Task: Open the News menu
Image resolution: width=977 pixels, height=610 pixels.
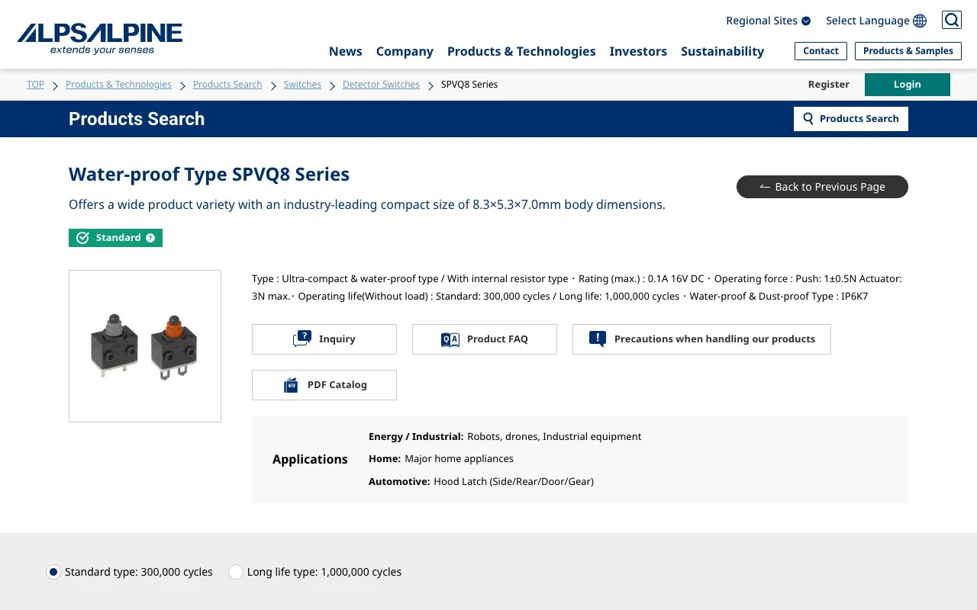Action: coord(345,51)
